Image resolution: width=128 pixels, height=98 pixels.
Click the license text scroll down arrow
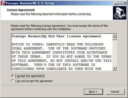pos(115,68)
